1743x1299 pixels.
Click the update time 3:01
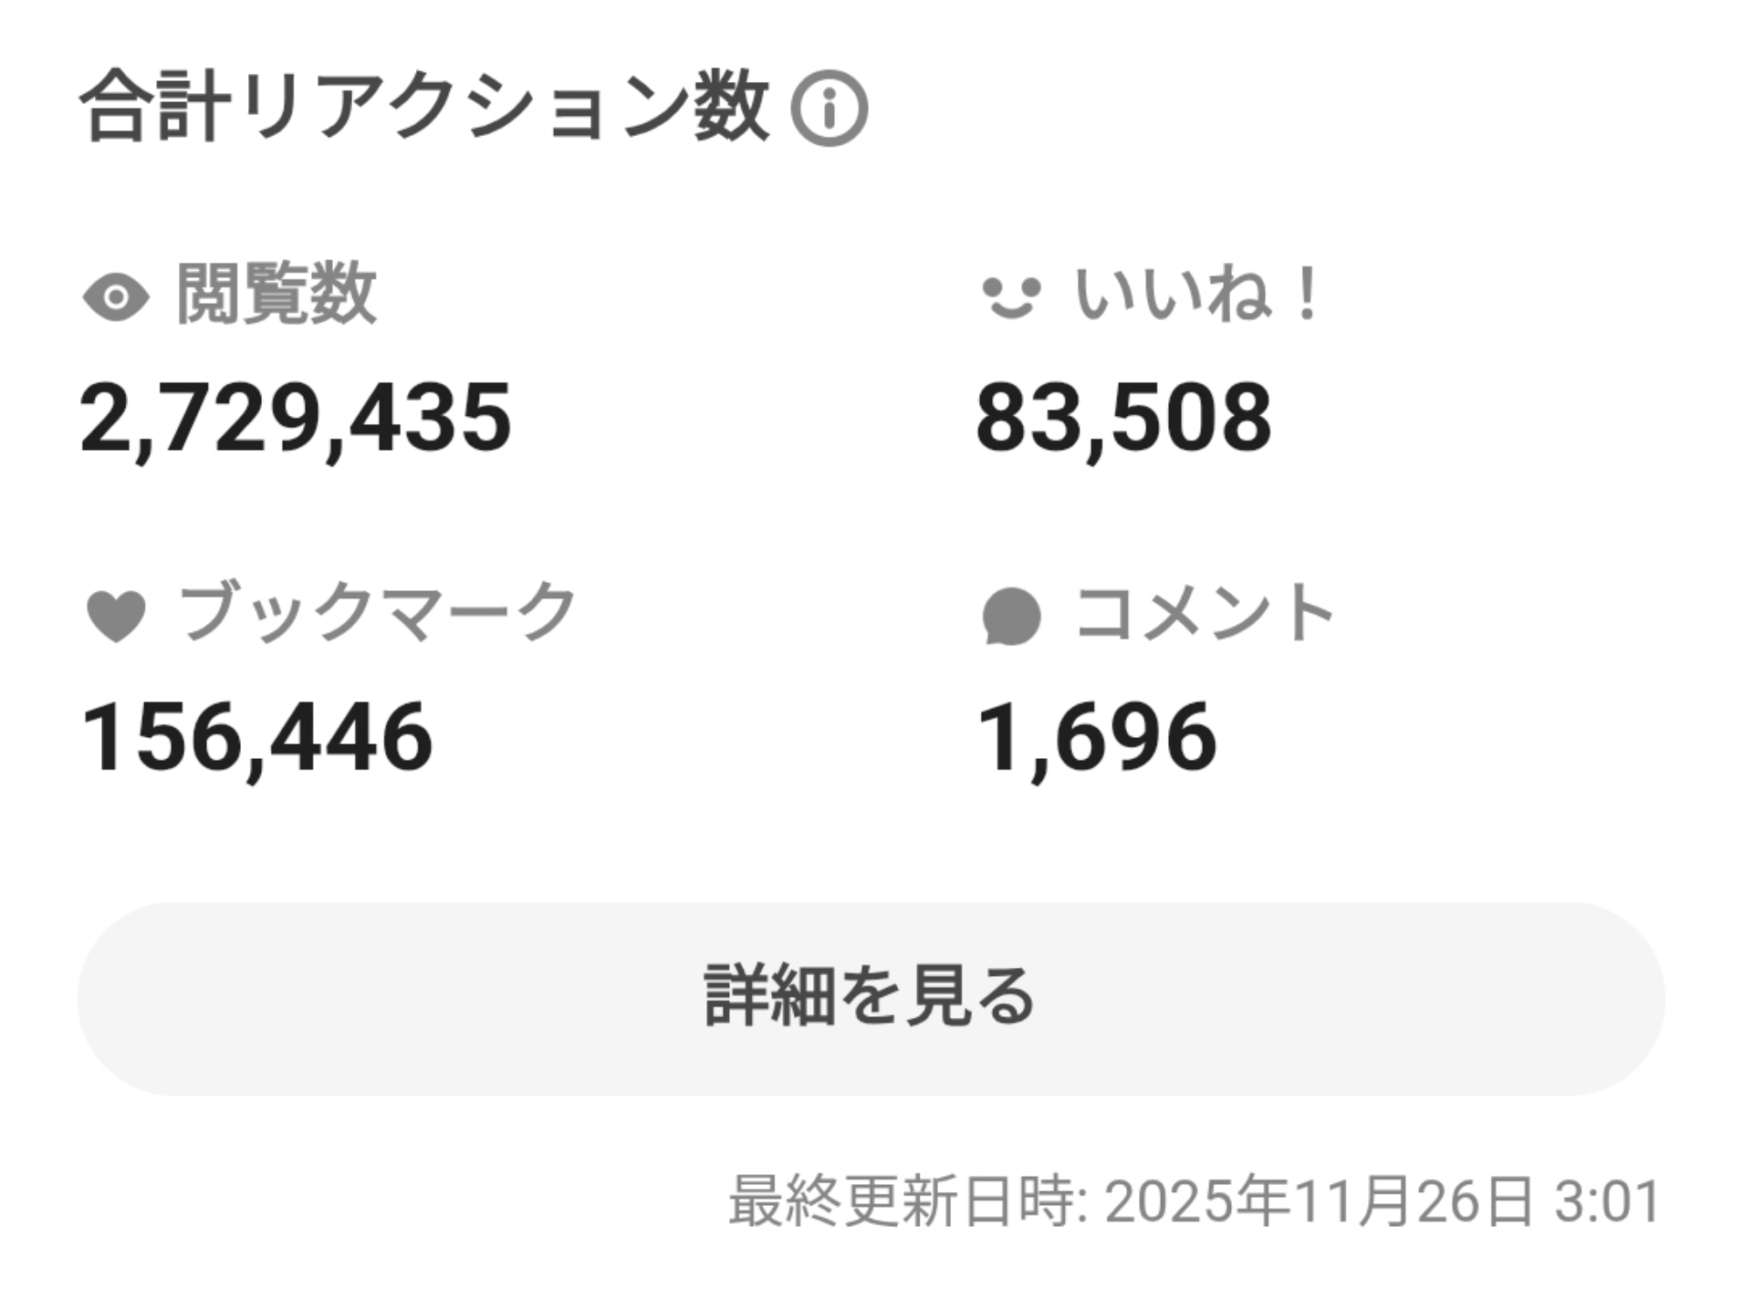(x=1608, y=1201)
